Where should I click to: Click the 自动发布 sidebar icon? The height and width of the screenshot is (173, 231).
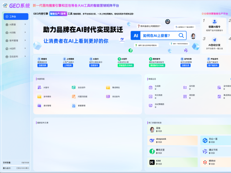pyautogui.click(x=7, y=56)
